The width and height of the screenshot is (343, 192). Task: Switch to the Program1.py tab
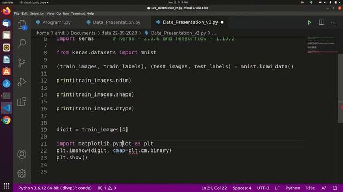(x=56, y=22)
